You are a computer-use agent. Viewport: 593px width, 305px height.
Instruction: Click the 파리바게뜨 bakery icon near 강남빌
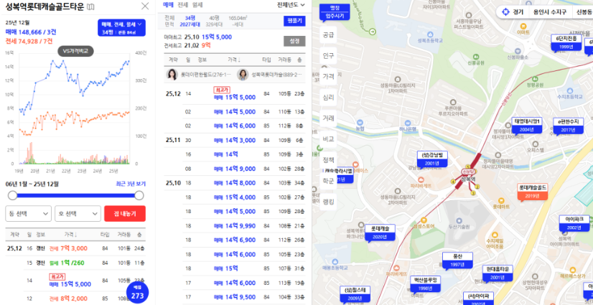[421, 179]
